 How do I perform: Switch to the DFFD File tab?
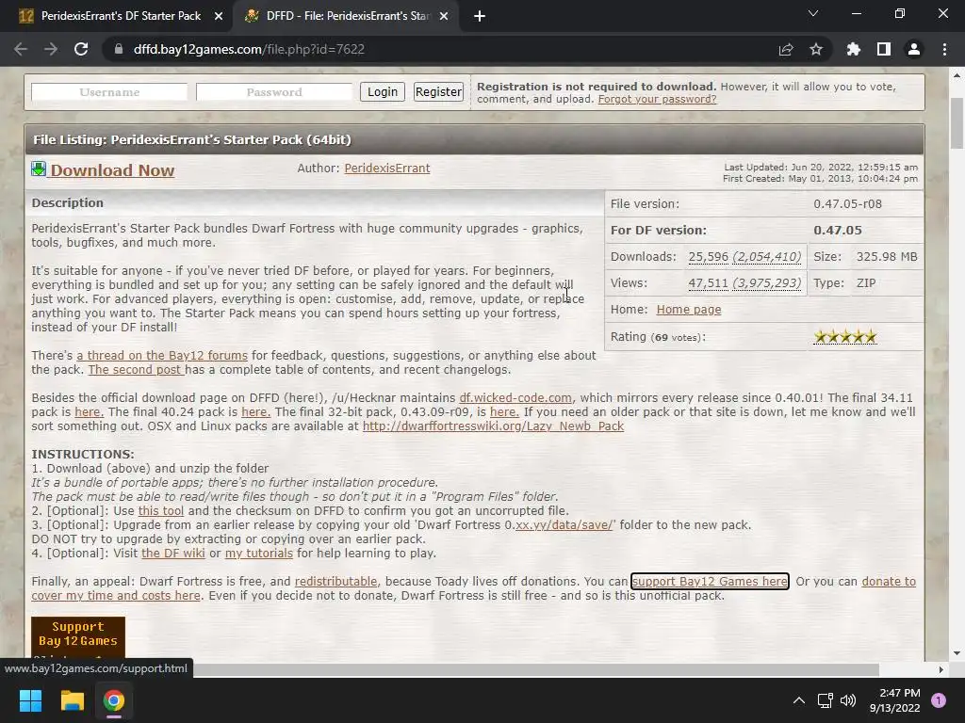click(345, 16)
